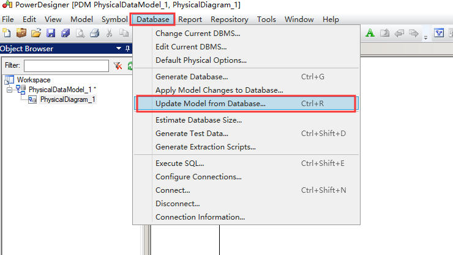Click the left arrow navigation icon
This screenshot has height=255, width=453.
pyautogui.click(x=399, y=33)
